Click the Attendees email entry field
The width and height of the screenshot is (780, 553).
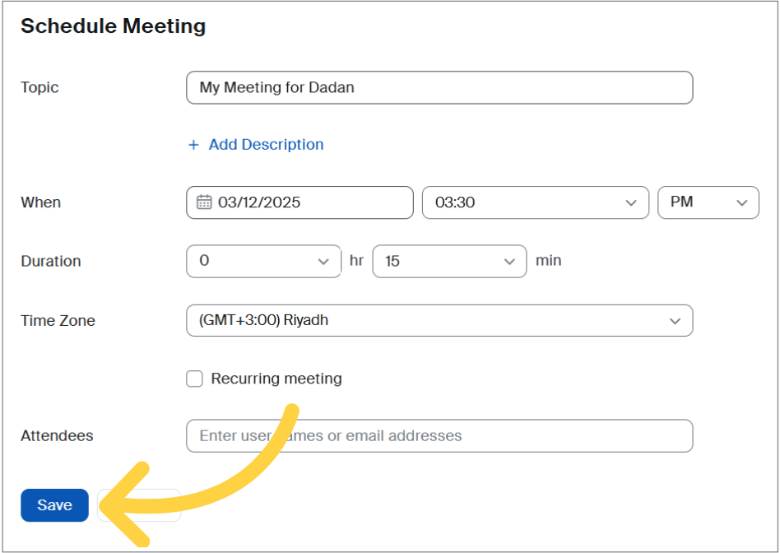pyautogui.click(x=439, y=436)
